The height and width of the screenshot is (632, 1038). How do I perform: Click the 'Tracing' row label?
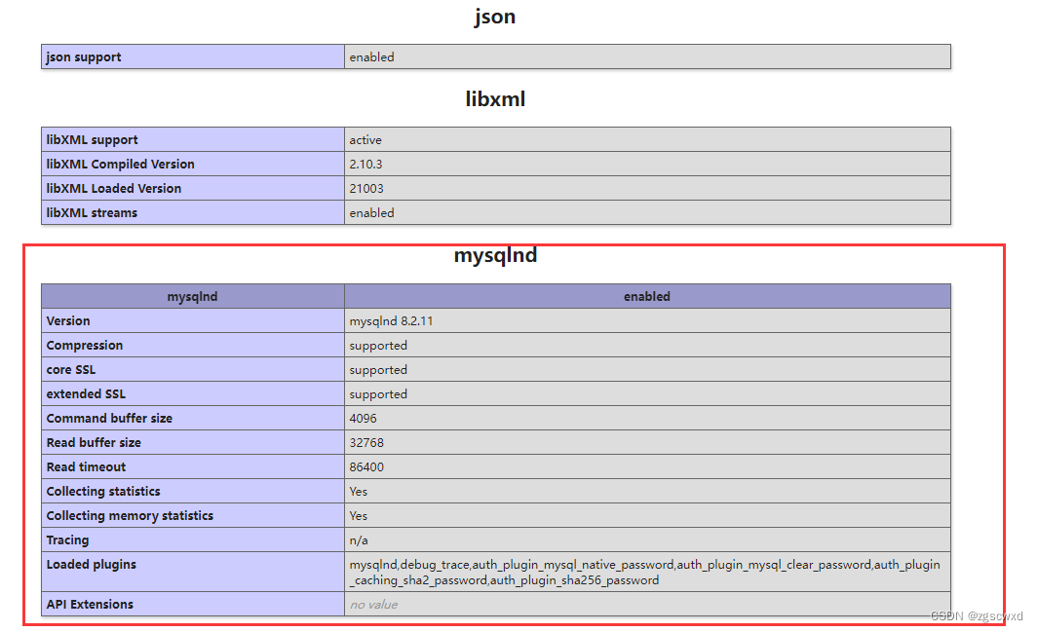(x=67, y=540)
